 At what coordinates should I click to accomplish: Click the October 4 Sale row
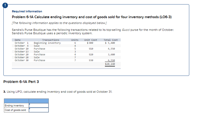pos(66,46)
